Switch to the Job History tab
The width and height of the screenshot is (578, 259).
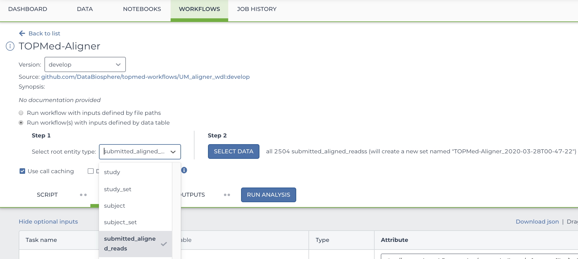click(256, 9)
